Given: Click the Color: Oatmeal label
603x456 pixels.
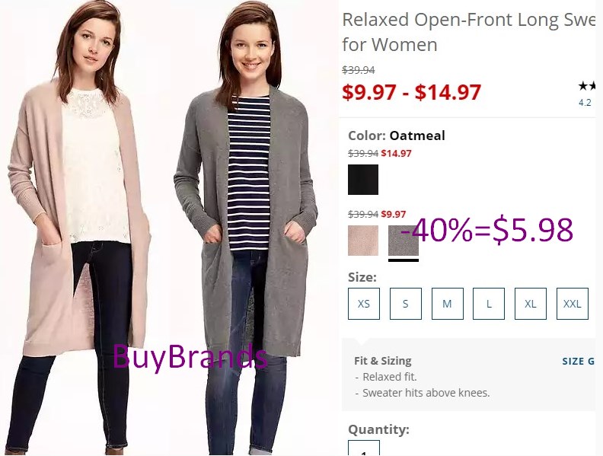Looking at the screenshot, I should [397, 136].
